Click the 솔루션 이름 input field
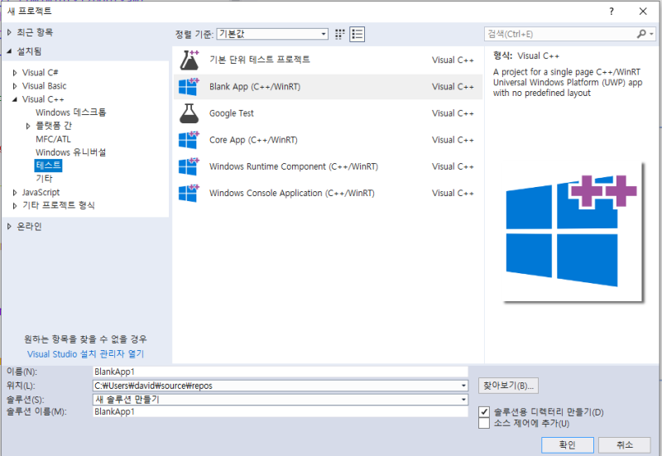Screen dimensions: 662x456 281,411
